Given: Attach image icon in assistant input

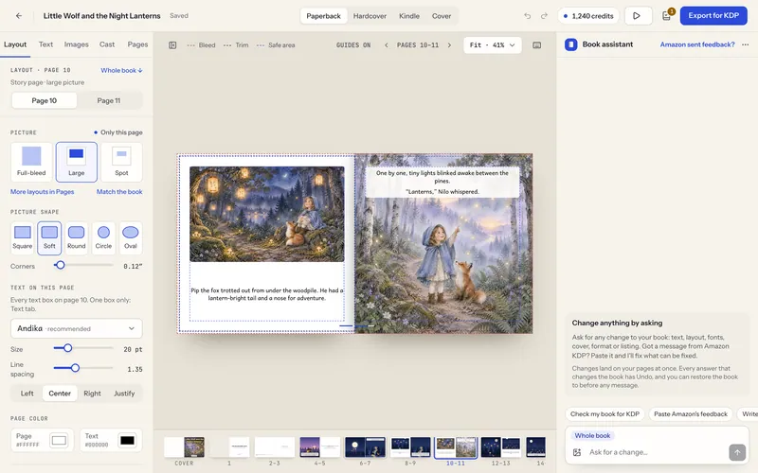Looking at the screenshot, I should pos(577,452).
